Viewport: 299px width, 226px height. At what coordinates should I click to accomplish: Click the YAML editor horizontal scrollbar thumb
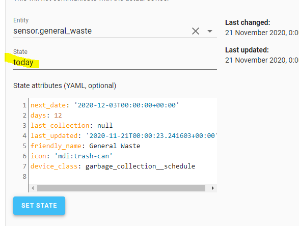pyautogui.click(x=121, y=188)
